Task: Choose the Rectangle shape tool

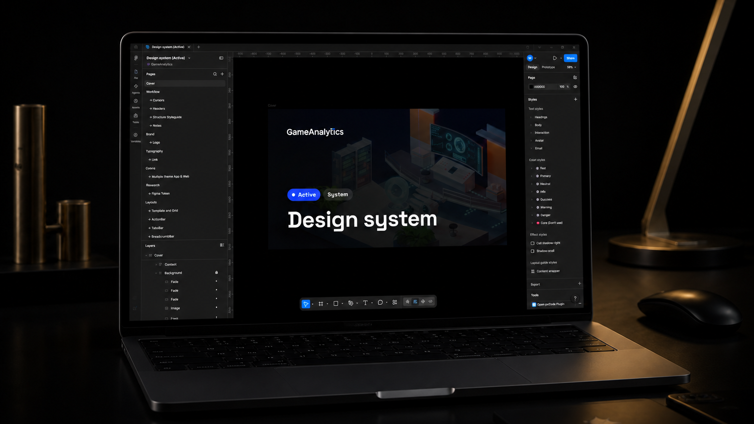Action: click(336, 304)
